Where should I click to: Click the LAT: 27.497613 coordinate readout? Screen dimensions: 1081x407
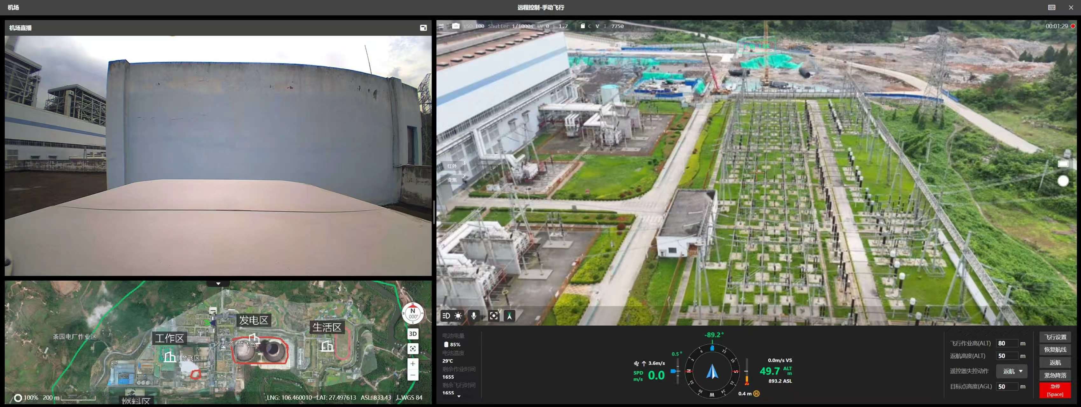[336, 398]
